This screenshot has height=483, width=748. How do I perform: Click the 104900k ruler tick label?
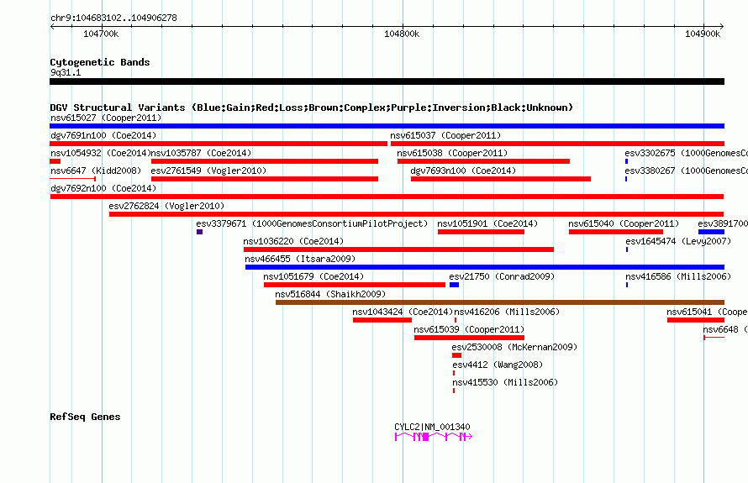703,34
